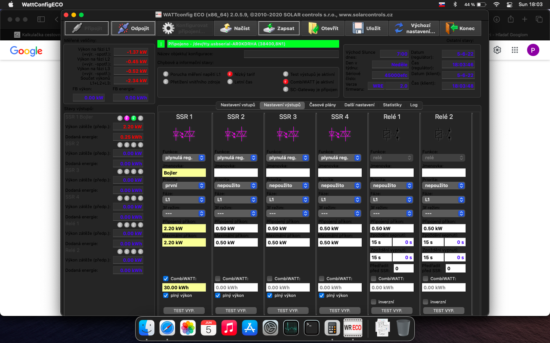This screenshot has width=550, height=343.
Task: Click the SSR 1 triac symbol
Action: coord(184,134)
